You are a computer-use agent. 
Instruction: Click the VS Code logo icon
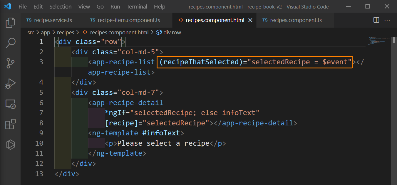point(8,6)
